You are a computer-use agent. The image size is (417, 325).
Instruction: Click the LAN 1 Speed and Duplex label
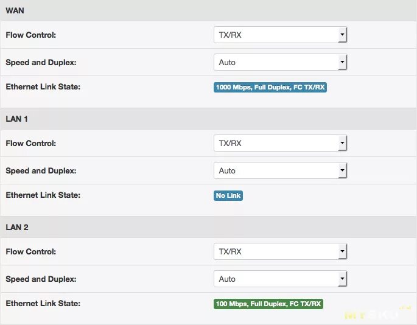(x=41, y=170)
